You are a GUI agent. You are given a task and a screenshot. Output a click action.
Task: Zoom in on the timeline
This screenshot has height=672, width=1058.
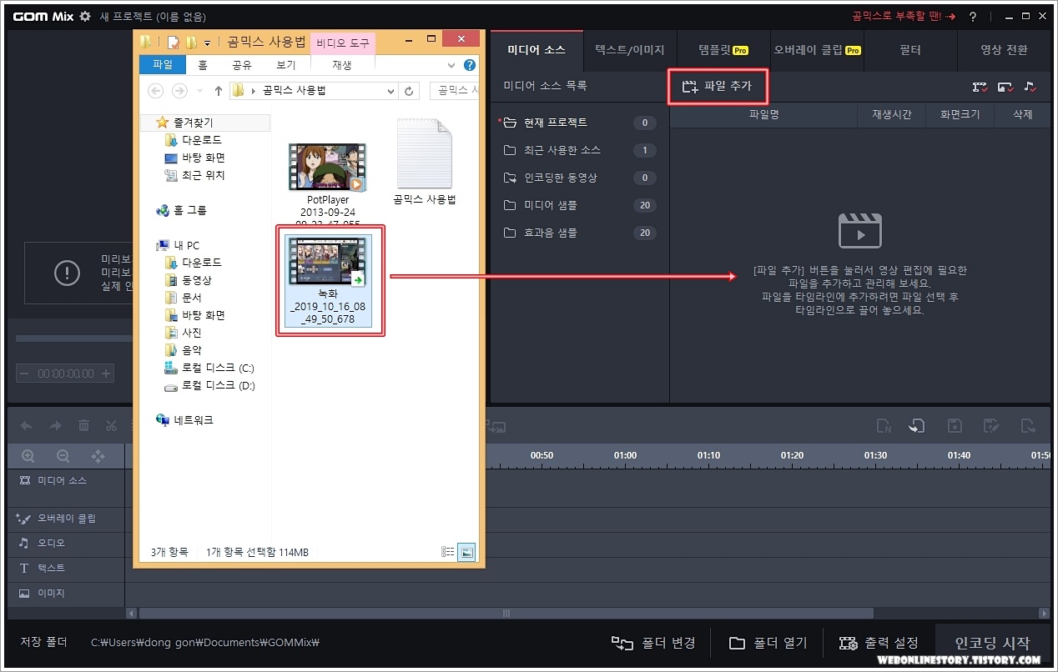(28, 456)
